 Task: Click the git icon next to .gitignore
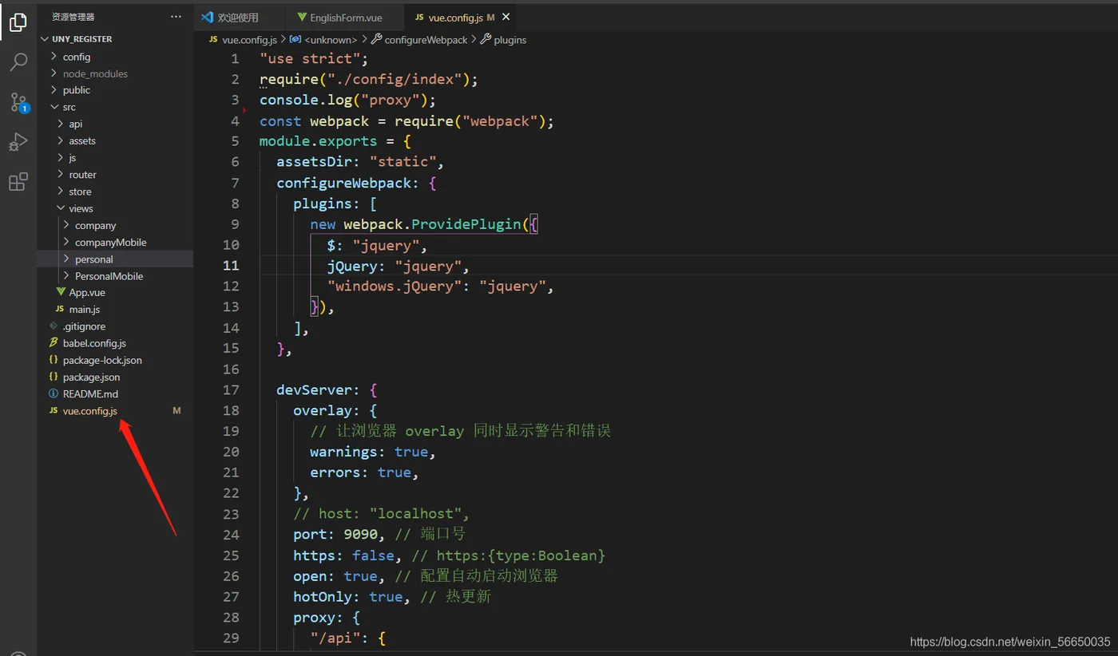pyautogui.click(x=54, y=326)
